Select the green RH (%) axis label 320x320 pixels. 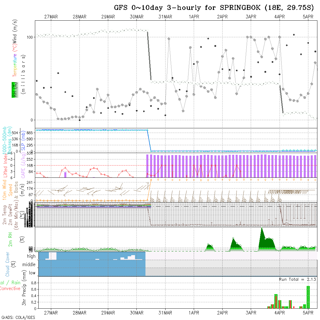(15, 90)
